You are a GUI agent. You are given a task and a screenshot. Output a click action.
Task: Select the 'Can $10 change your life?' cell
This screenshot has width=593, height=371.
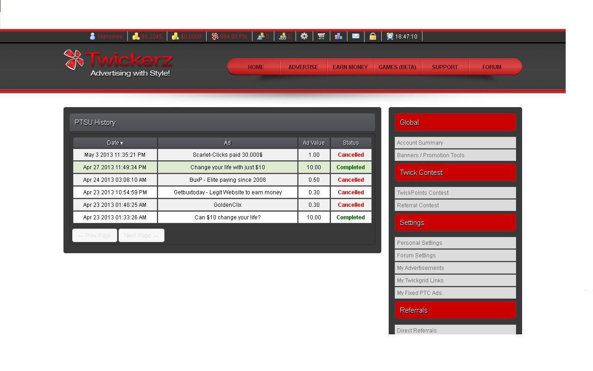tap(227, 217)
